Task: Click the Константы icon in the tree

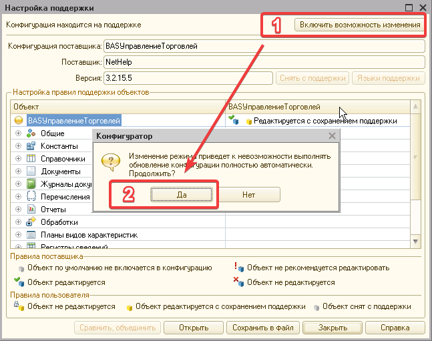Action: tap(31, 146)
